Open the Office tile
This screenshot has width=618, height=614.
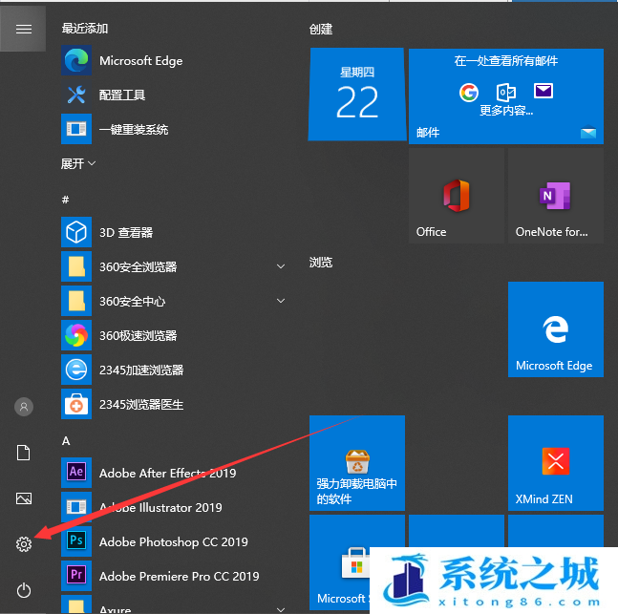click(x=456, y=196)
